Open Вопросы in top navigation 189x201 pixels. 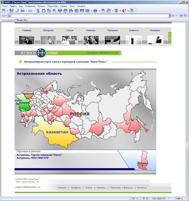click(134, 30)
